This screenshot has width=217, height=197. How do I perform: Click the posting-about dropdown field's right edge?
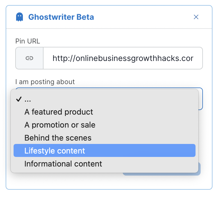[x=200, y=99]
